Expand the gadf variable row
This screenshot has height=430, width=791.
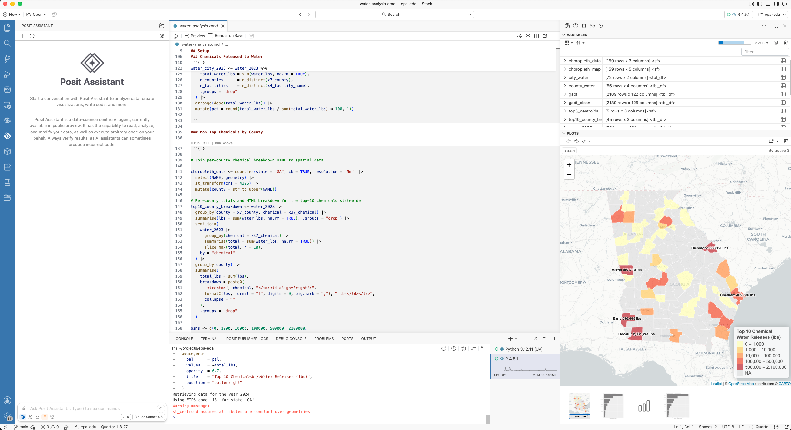click(x=565, y=94)
